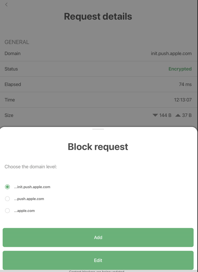Image resolution: width=198 pixels, height=272 pixels.
Task: Click the upload size up-arrow icon
Action: point(178,115)
